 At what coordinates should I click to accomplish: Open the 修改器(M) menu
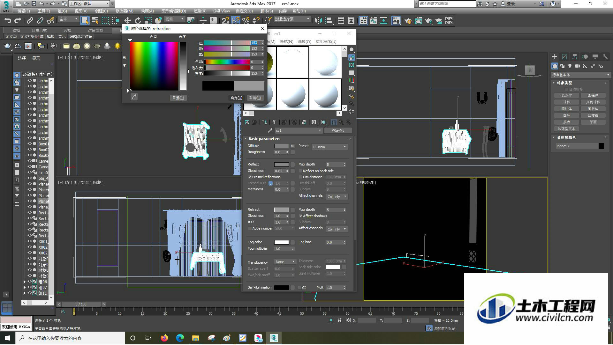(124, 11)
